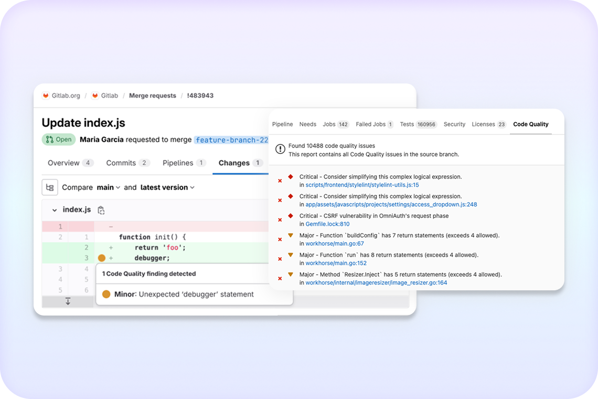Screen dimensions: 598x399
Task: Open the main branch compare dropdown
Action: pyautogui.click(x=108, y=187)
